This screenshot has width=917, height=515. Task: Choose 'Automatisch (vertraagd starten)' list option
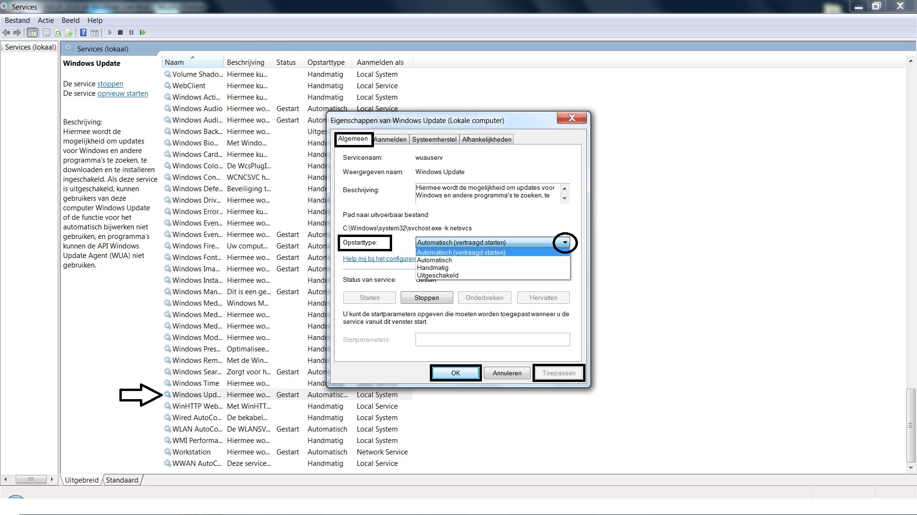pos(493,253)
